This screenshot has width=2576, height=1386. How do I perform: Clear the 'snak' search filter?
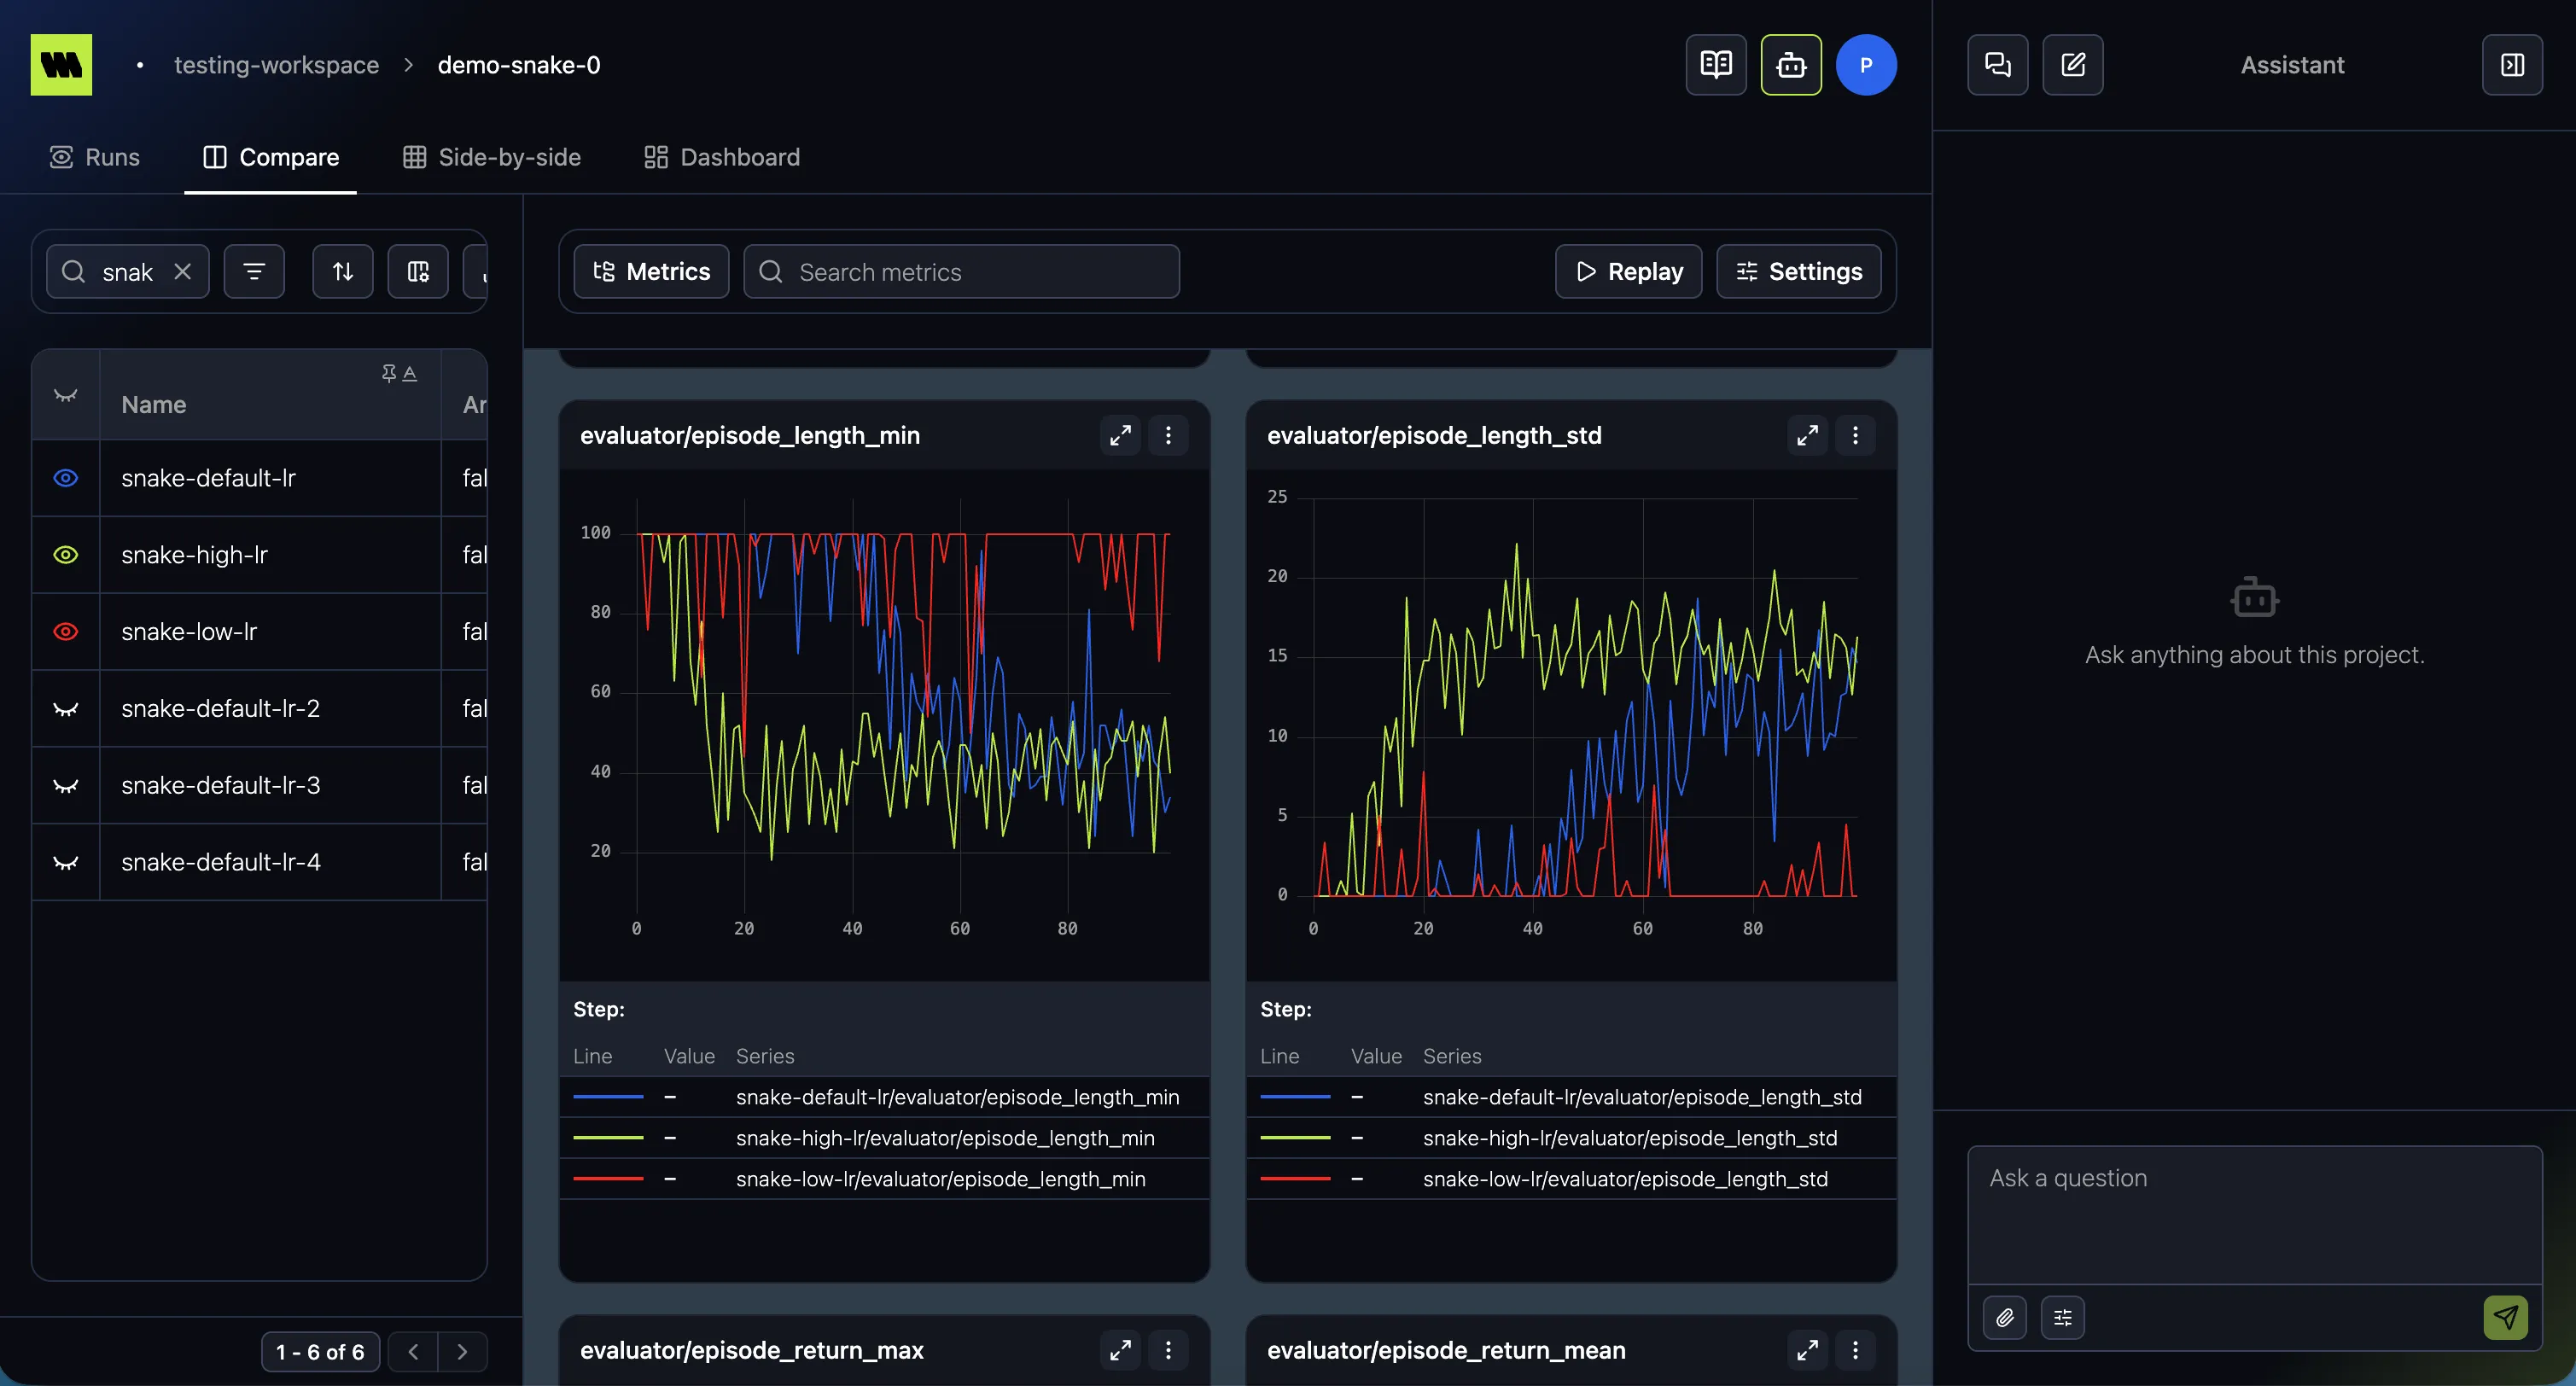pyautogui.click(x=182, y=271)
